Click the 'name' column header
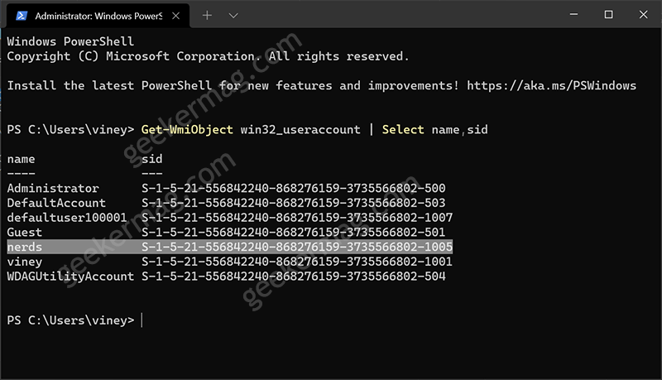The height and width of the screenshot is (380, 662). point(22,159)
